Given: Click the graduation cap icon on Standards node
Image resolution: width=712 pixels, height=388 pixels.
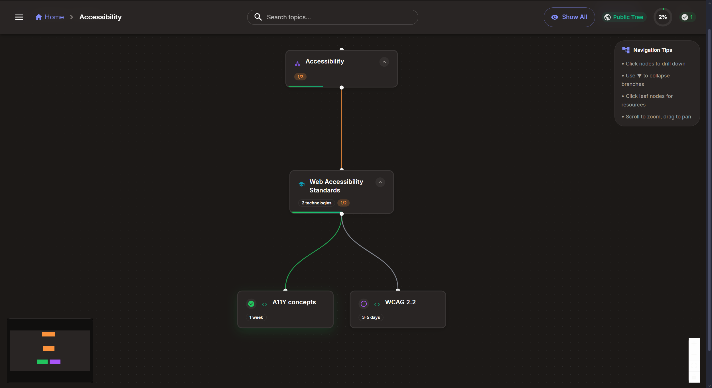Looking at the screenshot, I should pyautogui.click(x=301, y=184).
